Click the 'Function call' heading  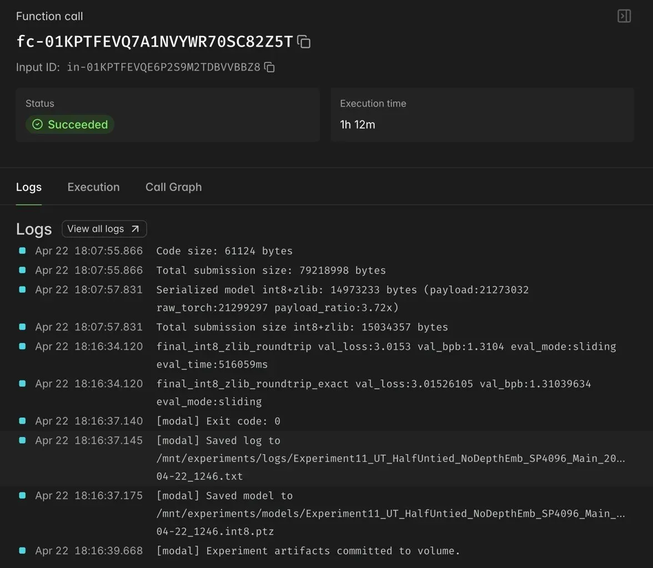point(49,16)
